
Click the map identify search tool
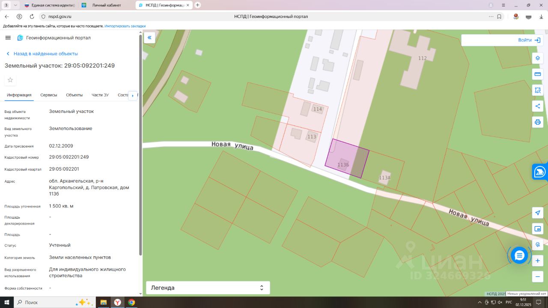538,245
